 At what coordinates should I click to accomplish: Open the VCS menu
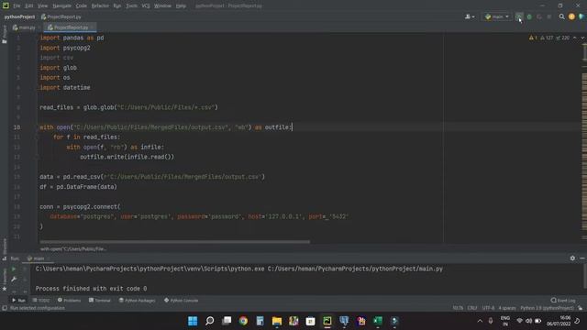click(146, 6)
